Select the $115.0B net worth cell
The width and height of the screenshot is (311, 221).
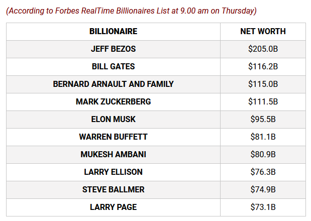pos(263,84)
